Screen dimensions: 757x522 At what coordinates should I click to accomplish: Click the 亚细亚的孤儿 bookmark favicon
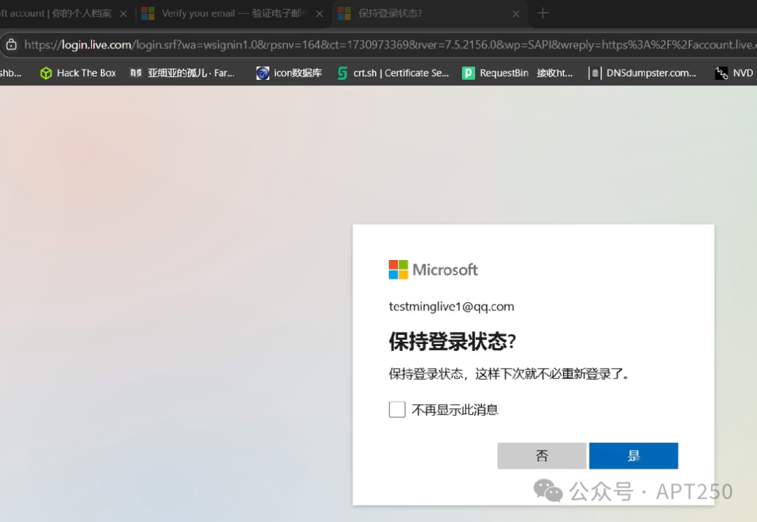136,73
